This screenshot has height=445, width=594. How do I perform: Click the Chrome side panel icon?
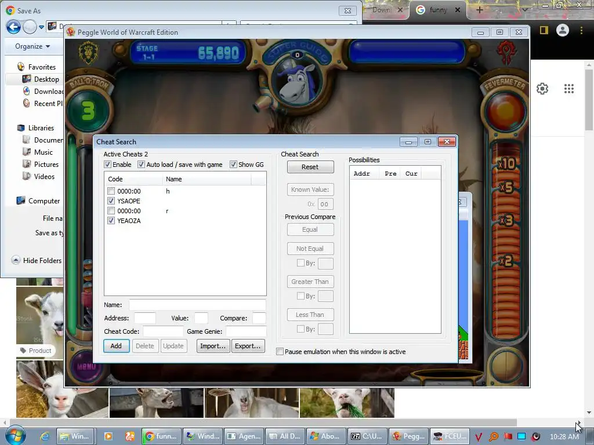(544, 30)
